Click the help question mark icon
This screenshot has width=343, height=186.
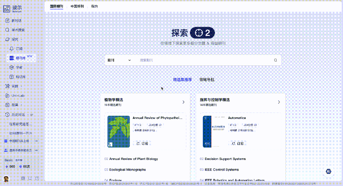pyautogui.click(x=37, y=178)
